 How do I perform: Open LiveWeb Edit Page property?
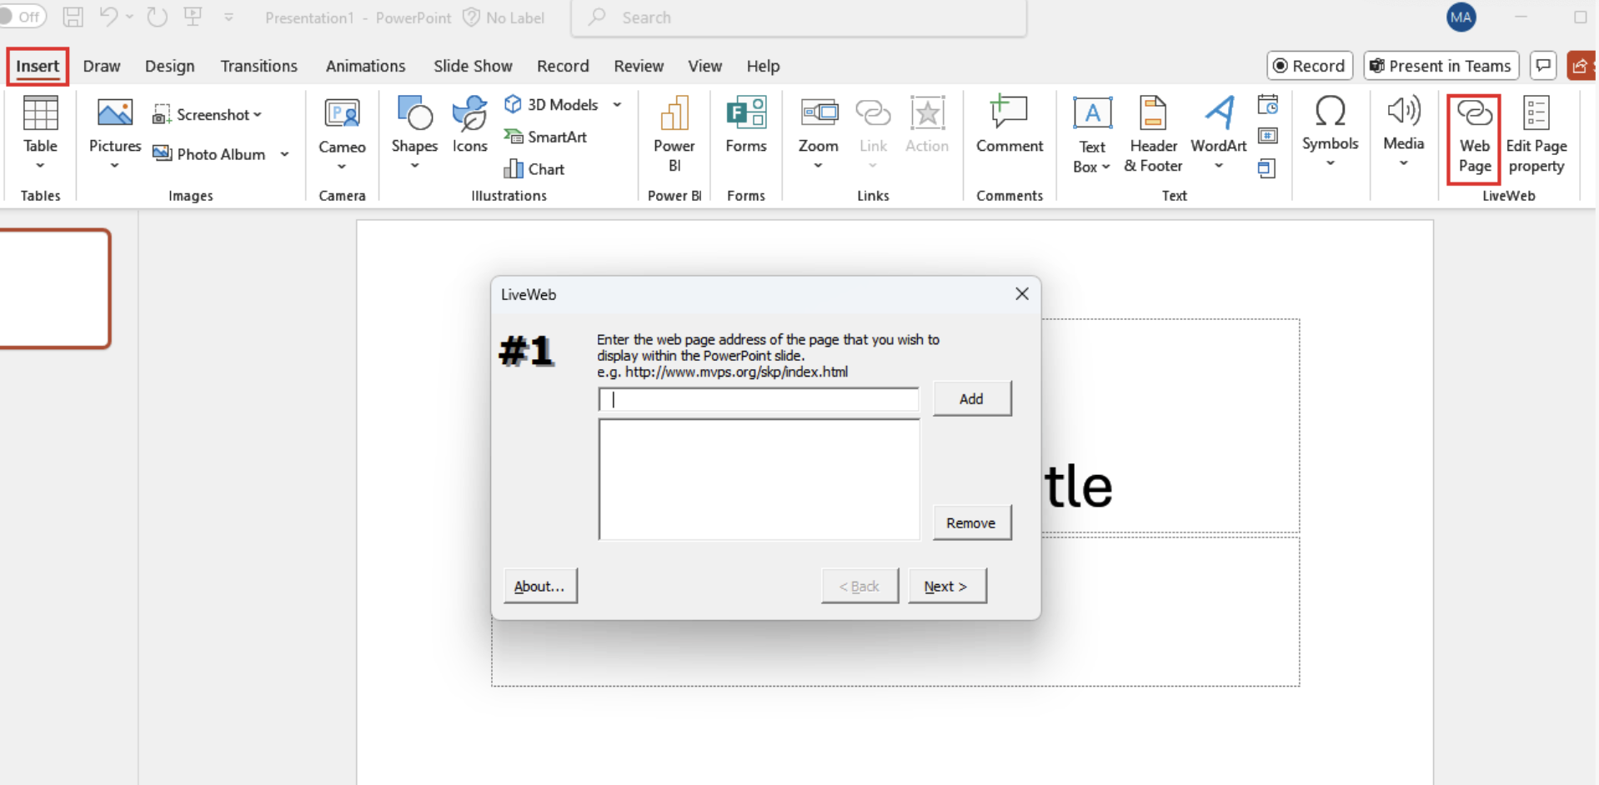click(x=1536, y=135)
